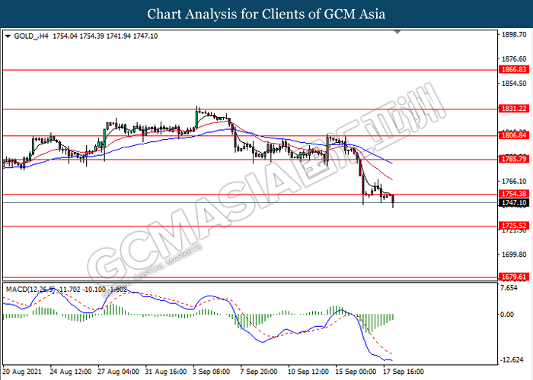Image resolution: width=533 pixels, height=380 pixels.
Task: Click the 31 Aug 16:00 time label
Action: click(x=166, y=372)
